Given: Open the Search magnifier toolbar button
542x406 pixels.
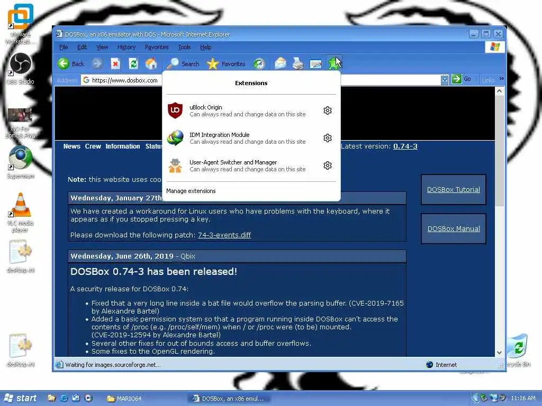Looking at the screenshot, I should pos(183,64).
